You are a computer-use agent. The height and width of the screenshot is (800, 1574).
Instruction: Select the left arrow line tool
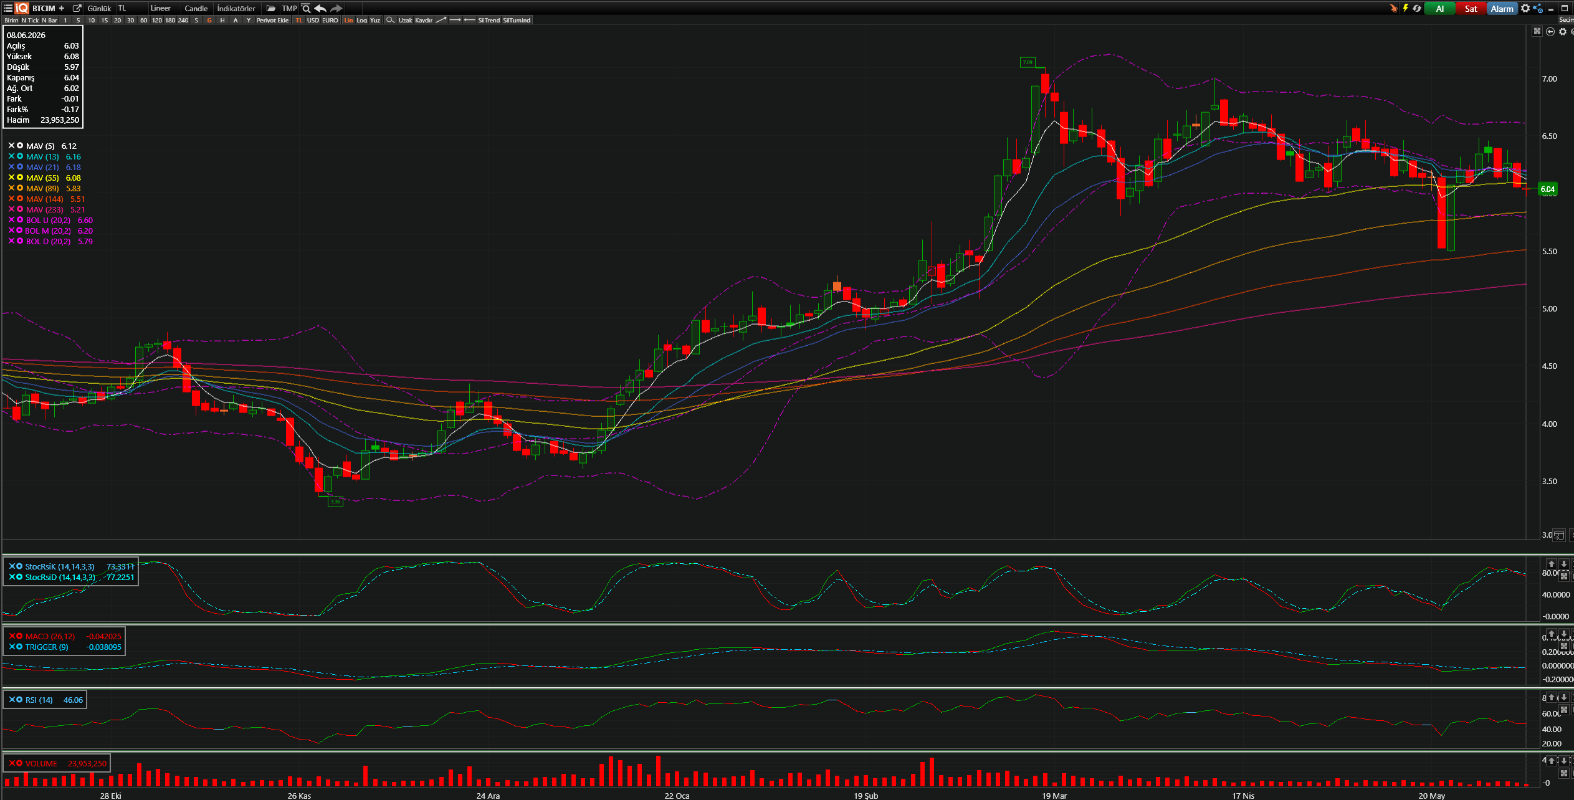click(469, 20)
